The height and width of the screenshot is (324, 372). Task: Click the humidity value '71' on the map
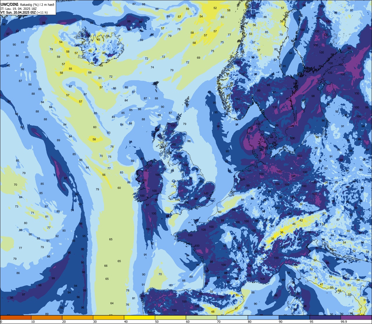click(x=33, y=213)
